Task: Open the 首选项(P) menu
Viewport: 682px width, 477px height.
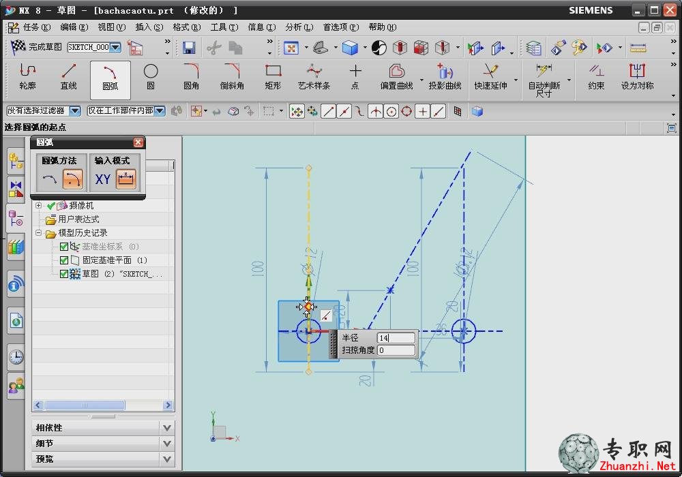Action: click(341, 27)
